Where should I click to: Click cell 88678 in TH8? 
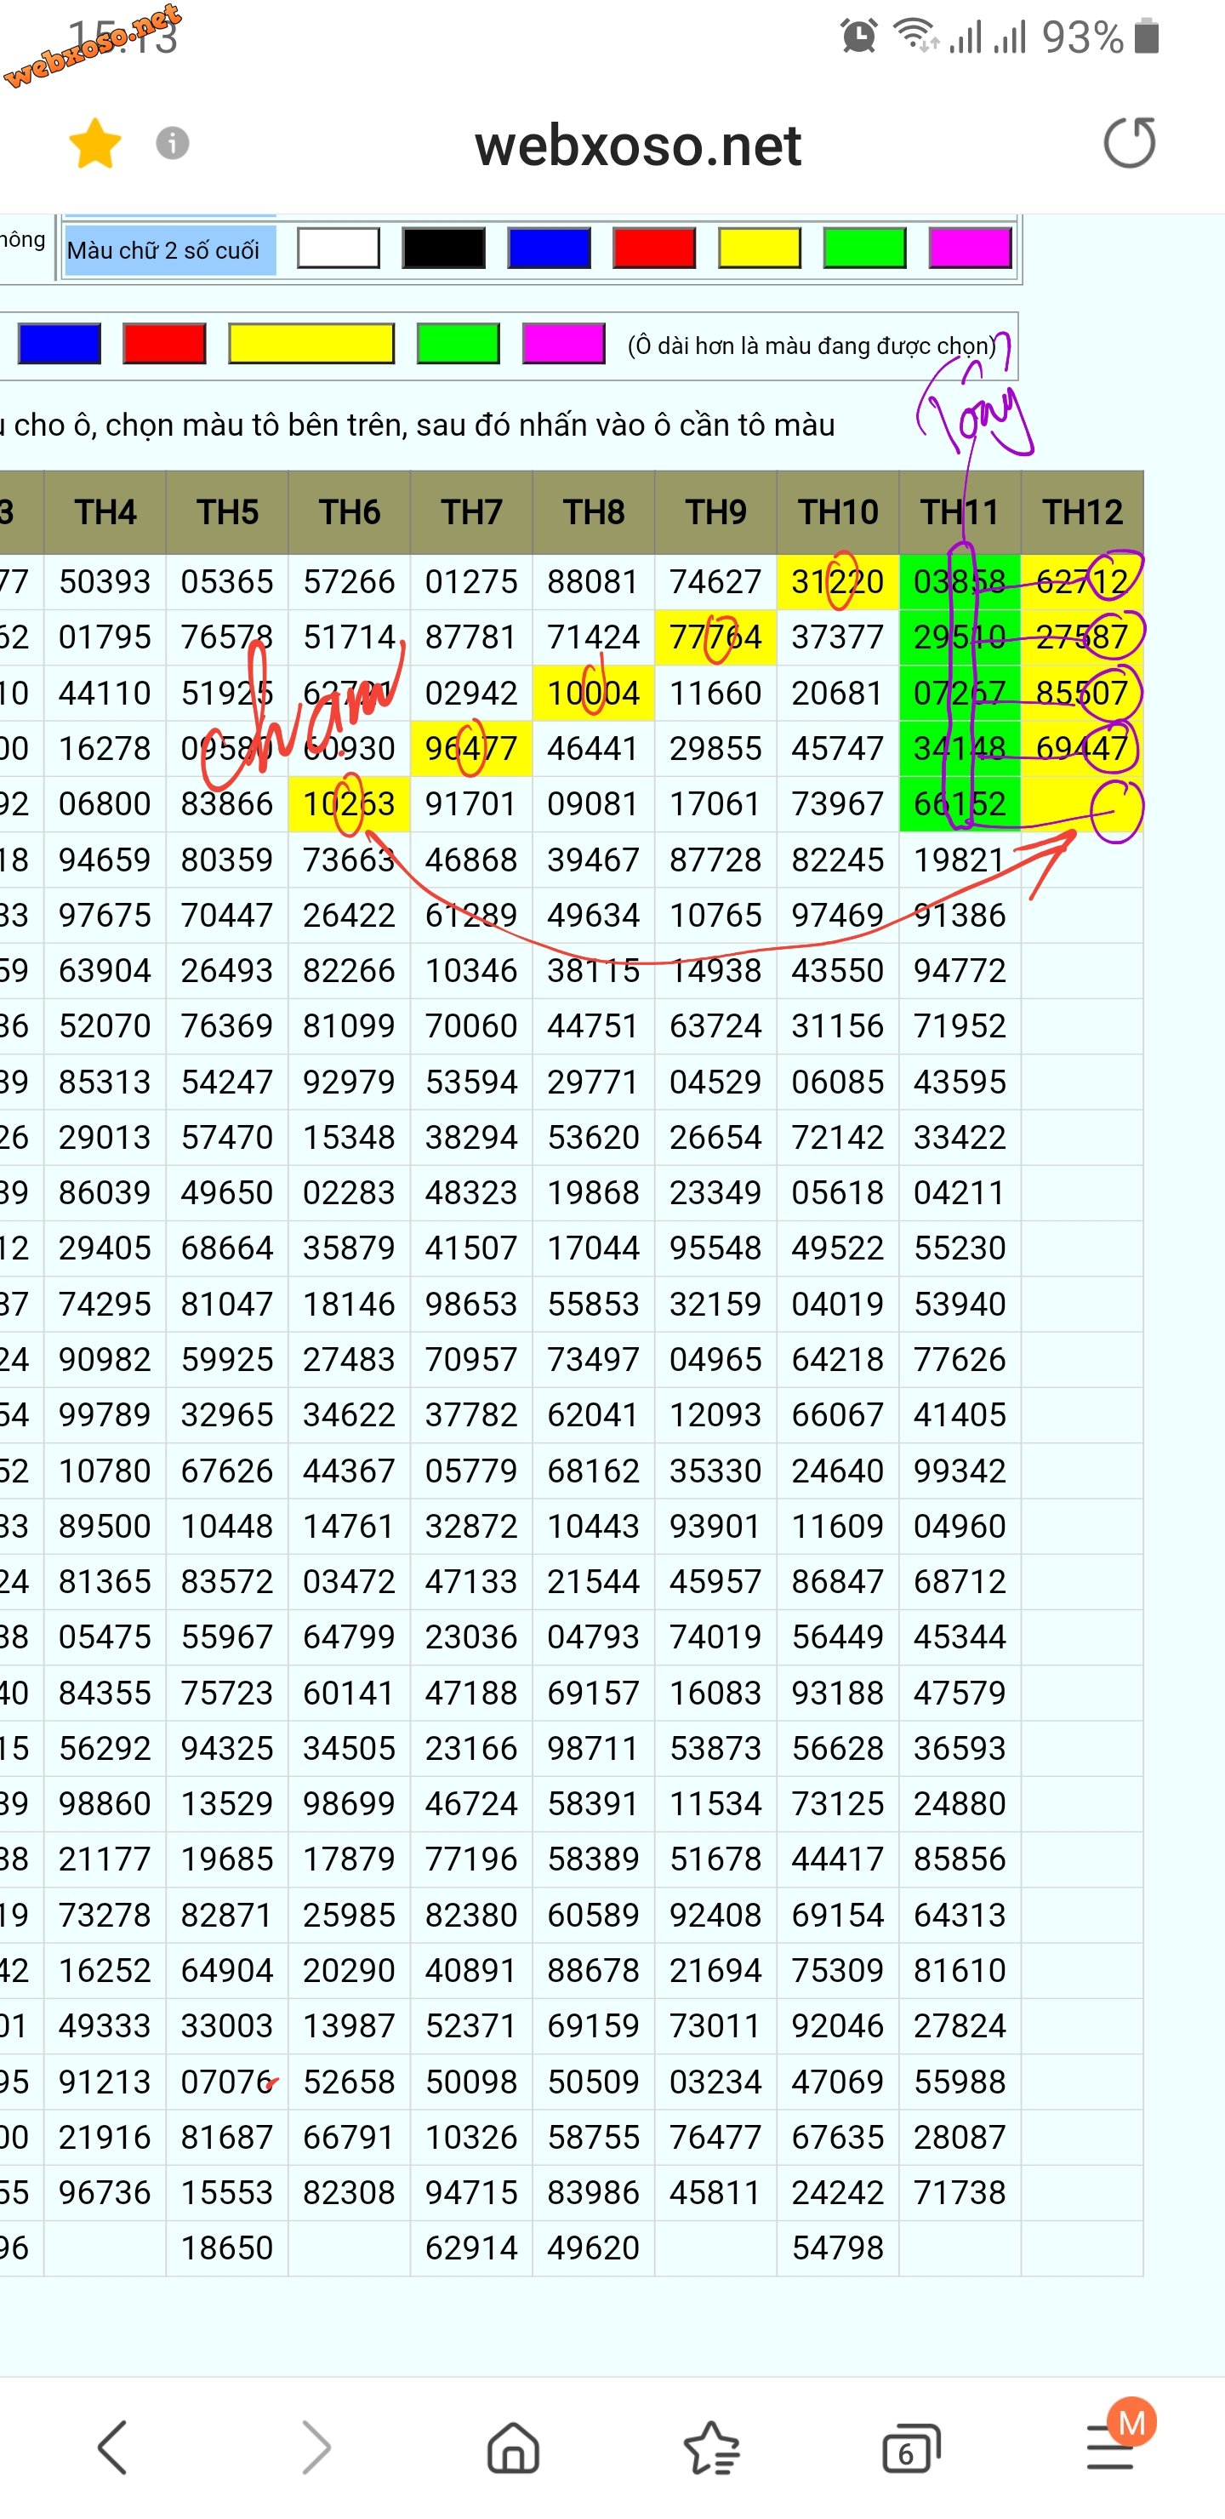point(595,1970)
